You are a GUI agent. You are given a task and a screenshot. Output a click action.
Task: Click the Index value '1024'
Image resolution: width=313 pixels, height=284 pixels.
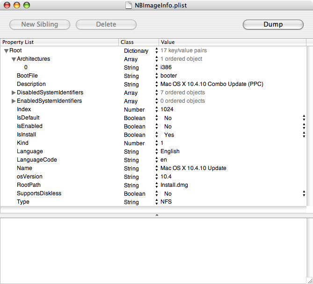167,109
